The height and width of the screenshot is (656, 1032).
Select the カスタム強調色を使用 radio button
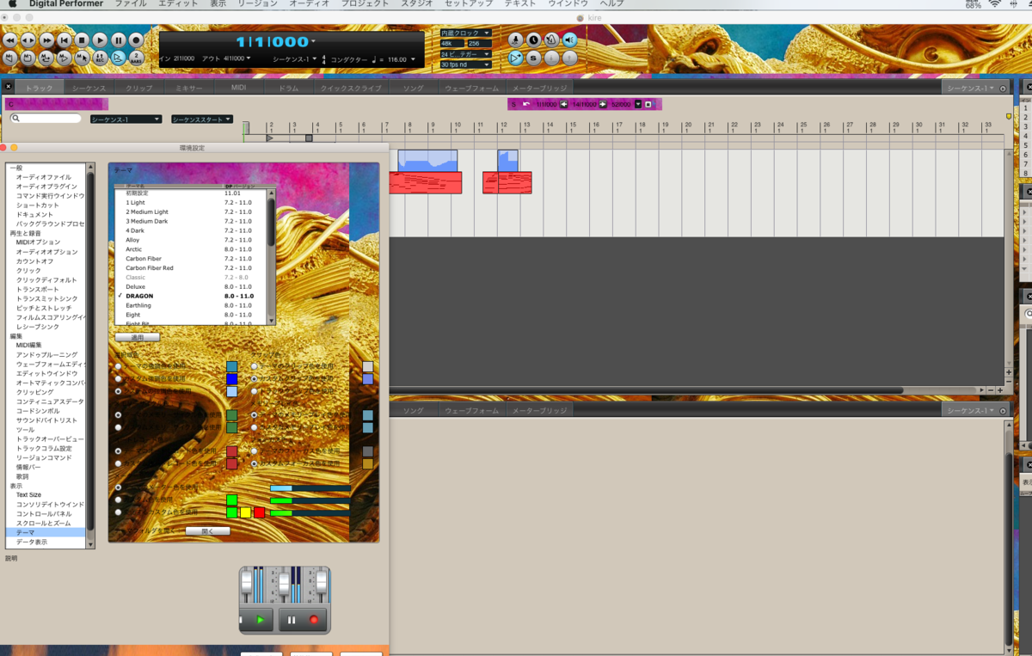pyautogui.click(x=118, y=378)
